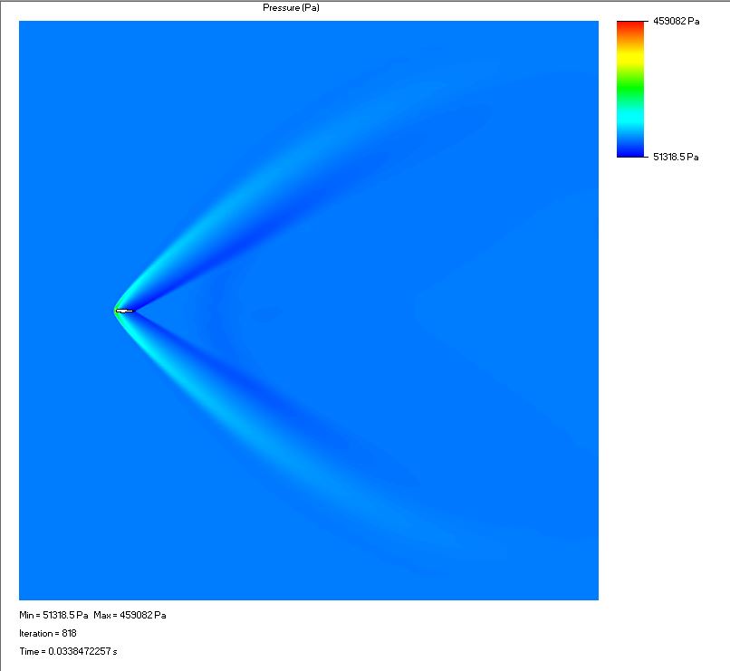Click the 'Iteration = 818' text

pyautogui.click(x=48, y=633)
